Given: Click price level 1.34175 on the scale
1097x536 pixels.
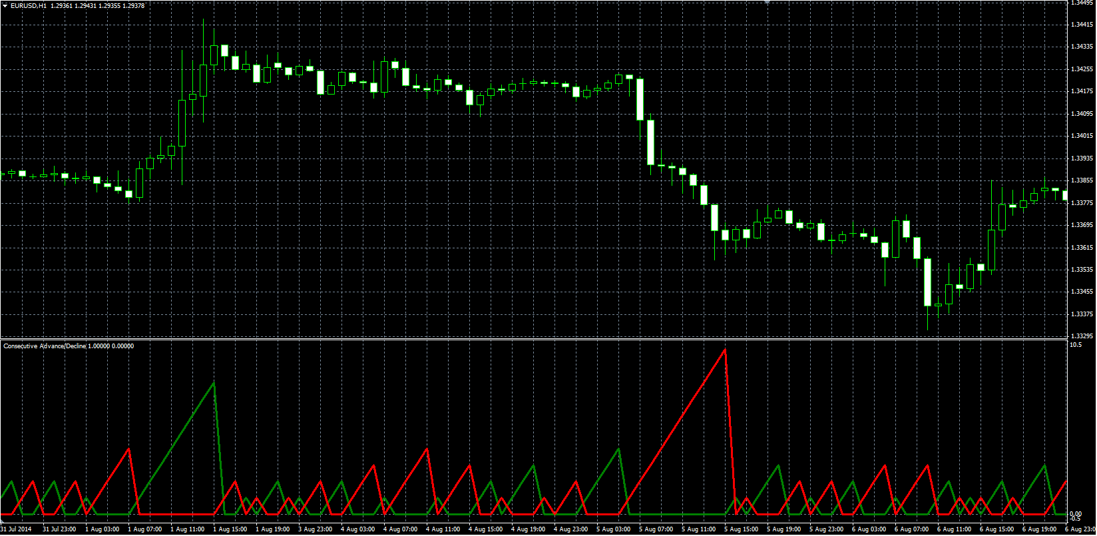Looking at the screenshot, I should tap(1082, 91).
